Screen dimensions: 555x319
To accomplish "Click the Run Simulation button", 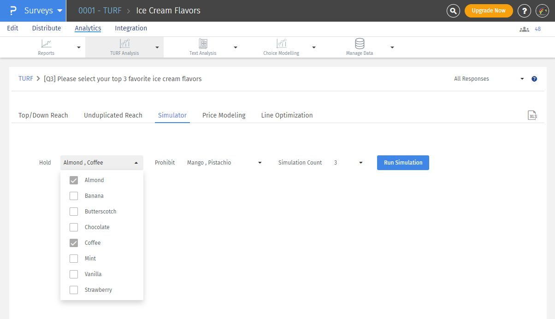I will tap(403, 163).
